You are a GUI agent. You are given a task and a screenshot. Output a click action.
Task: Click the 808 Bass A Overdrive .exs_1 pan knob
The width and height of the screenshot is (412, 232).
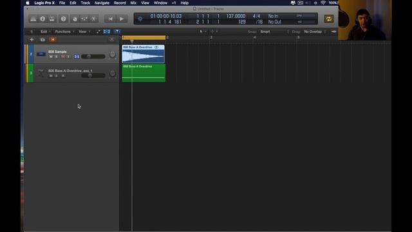(113, 73)
